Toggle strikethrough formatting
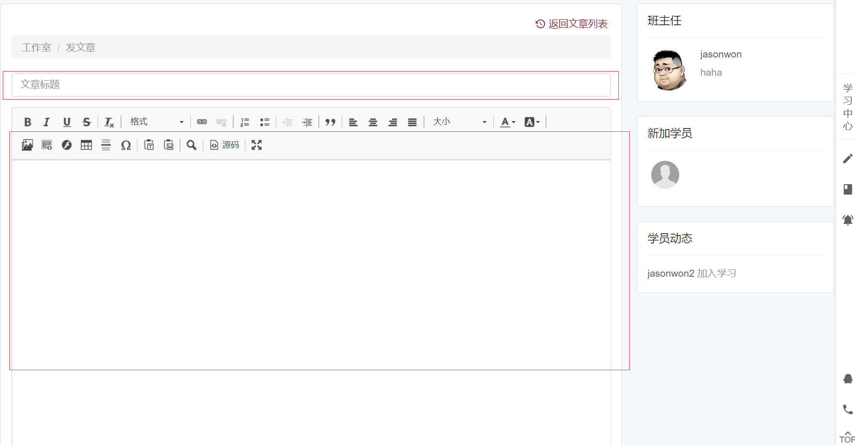The image size is (855, 445). (x=86, y=122)
